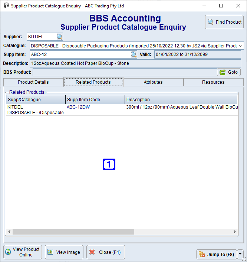Click the Close (F4) button

coord(106,252)
